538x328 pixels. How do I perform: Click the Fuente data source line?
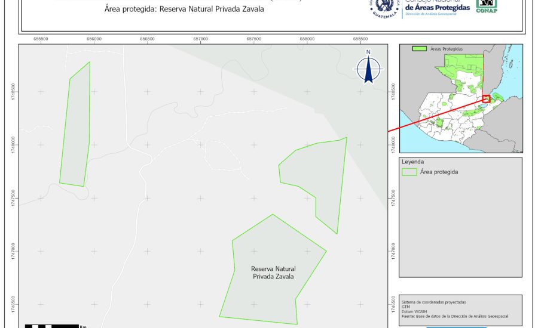457,317
